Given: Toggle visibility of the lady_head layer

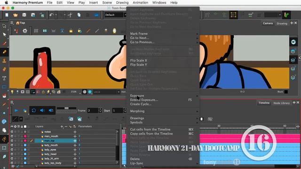Looking at the screenshot, I should (12, 154).
